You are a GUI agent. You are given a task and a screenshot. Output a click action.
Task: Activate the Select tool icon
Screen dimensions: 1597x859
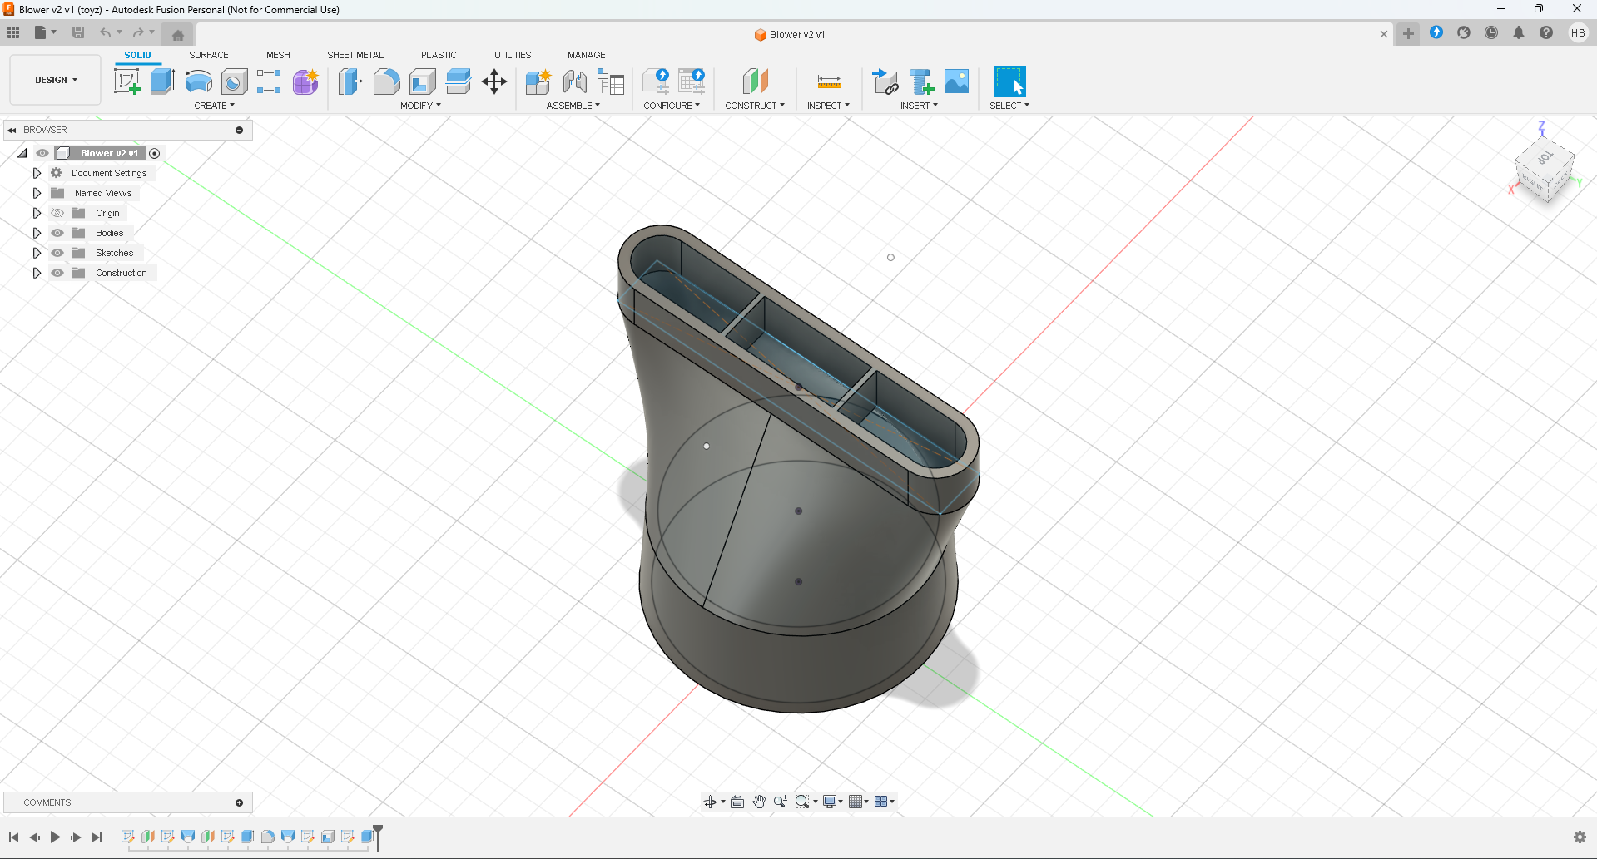[x=1009, y=81]
